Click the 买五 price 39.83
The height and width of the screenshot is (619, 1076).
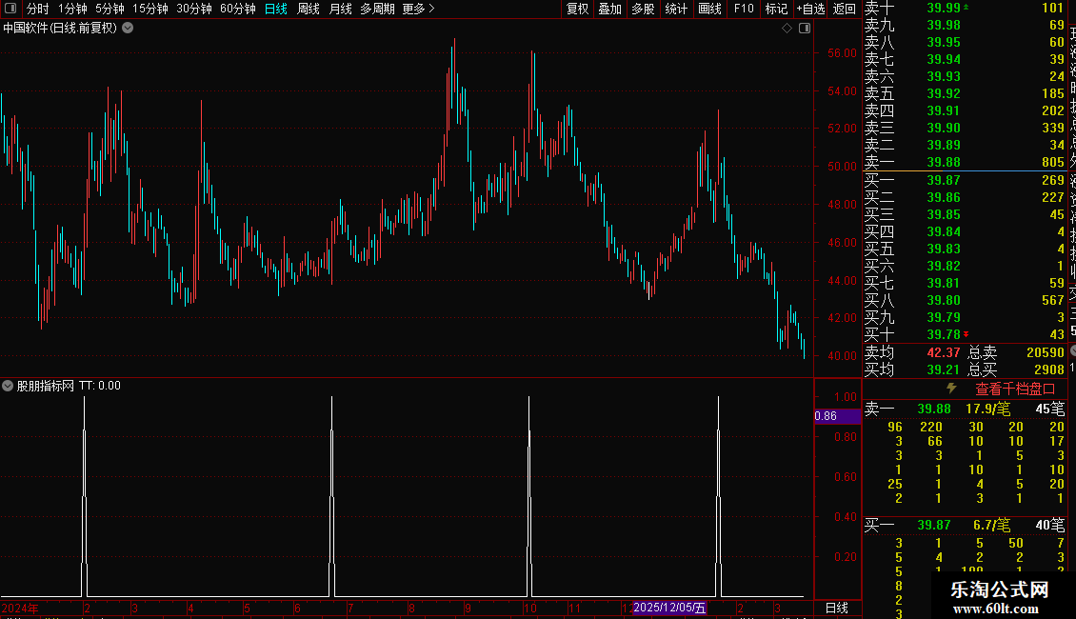pos(944,249)
